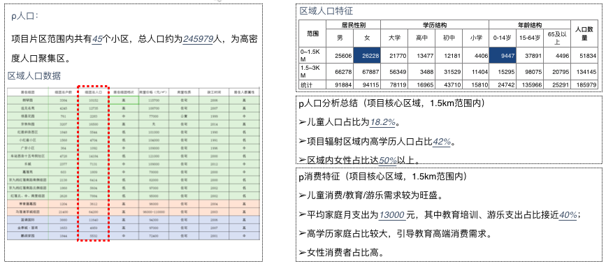
Task: Click the 学历结构 table header
Action: tap(435, 25)
